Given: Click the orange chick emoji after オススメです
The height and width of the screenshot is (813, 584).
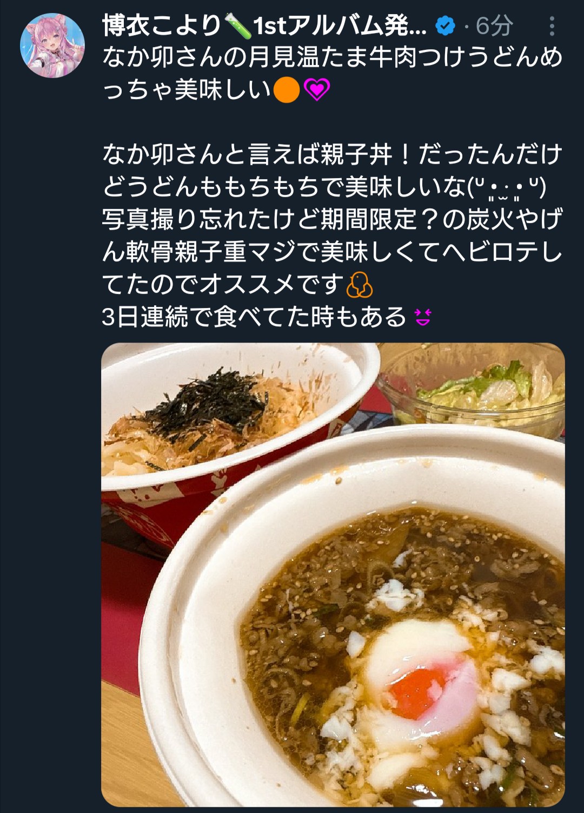Looking at the screenshot, I should [x=360, y=285].
